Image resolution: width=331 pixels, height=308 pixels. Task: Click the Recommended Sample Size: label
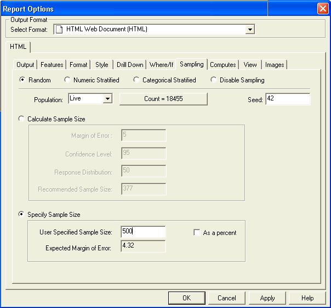click(75, 189)
